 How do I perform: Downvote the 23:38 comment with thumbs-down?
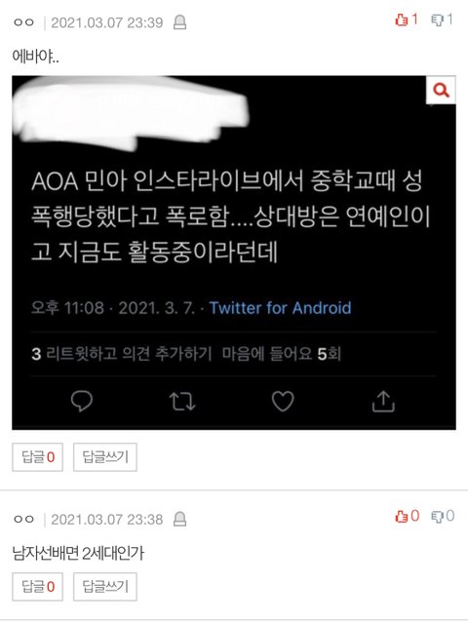(x=443, y=516)
